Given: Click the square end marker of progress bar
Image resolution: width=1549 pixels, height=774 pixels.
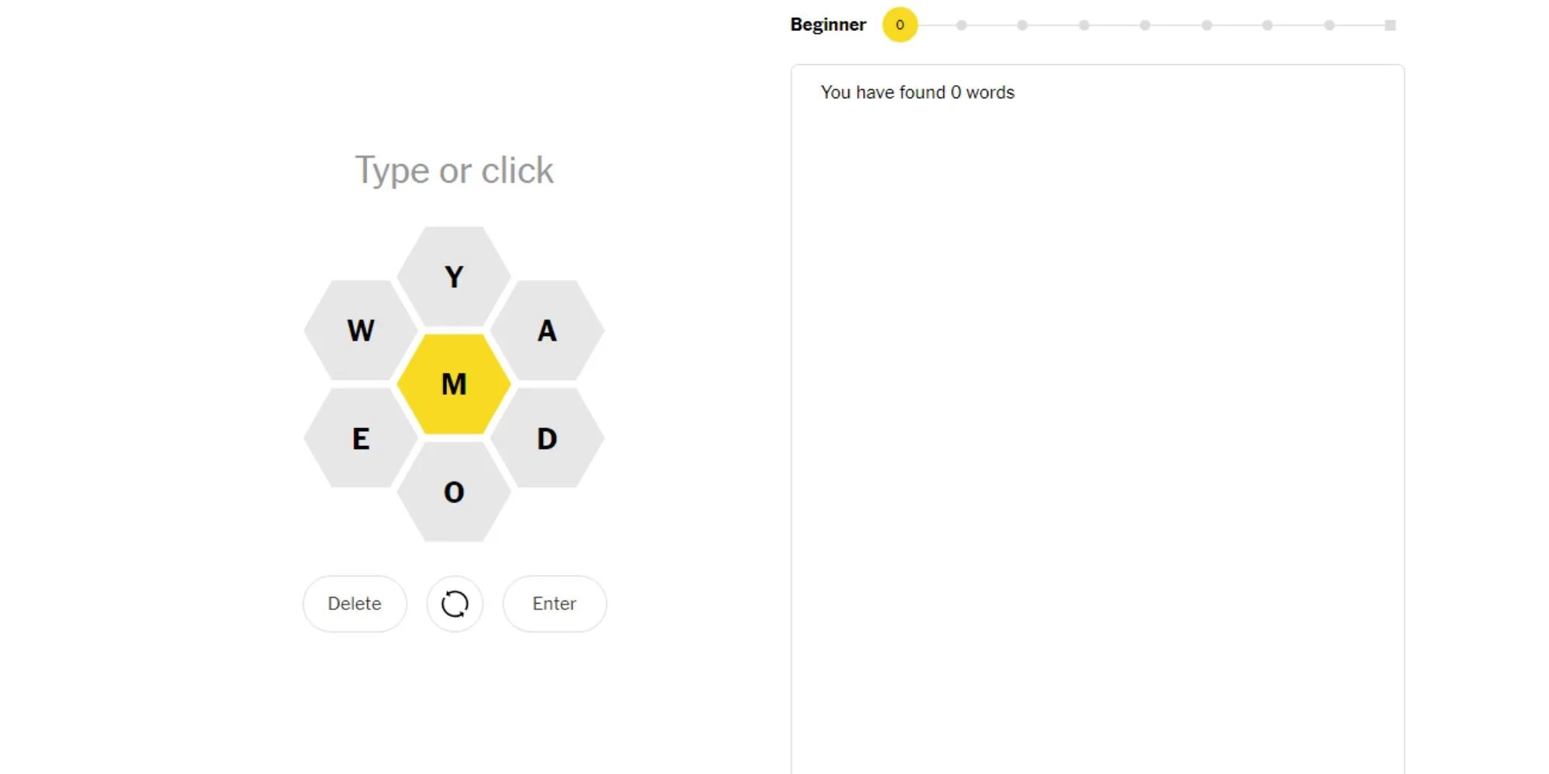Looking at the screenshot, I should click(x=1390, y=25).
